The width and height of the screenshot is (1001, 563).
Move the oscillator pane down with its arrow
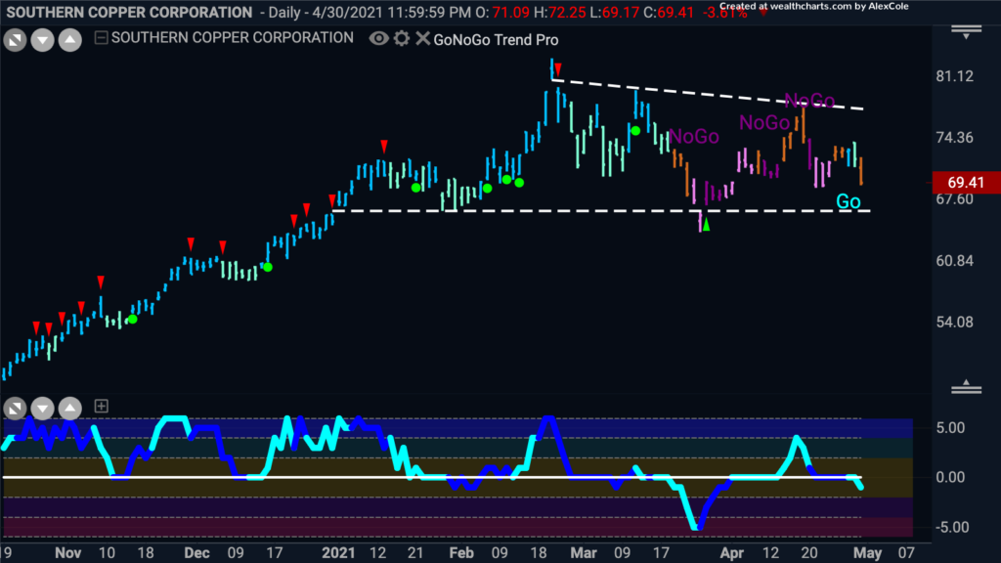(42, 408)
